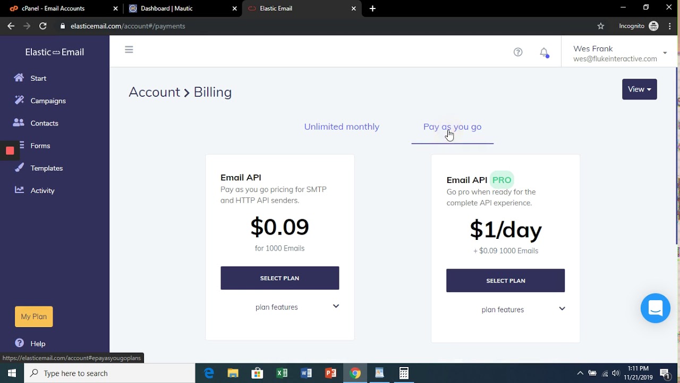Open the Forms sidebar link
Viewport: 680px width, 383px height.
point(40,145)
